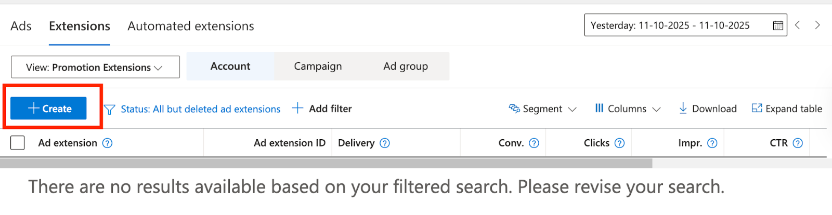832x215 pixels.
Task: Open help icon next to Ad extension
Action: 107,143
